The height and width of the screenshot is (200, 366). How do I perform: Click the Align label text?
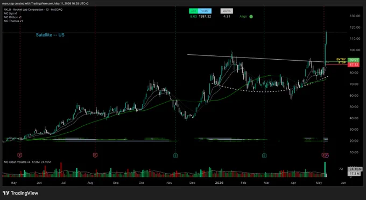tap(243, 17)
